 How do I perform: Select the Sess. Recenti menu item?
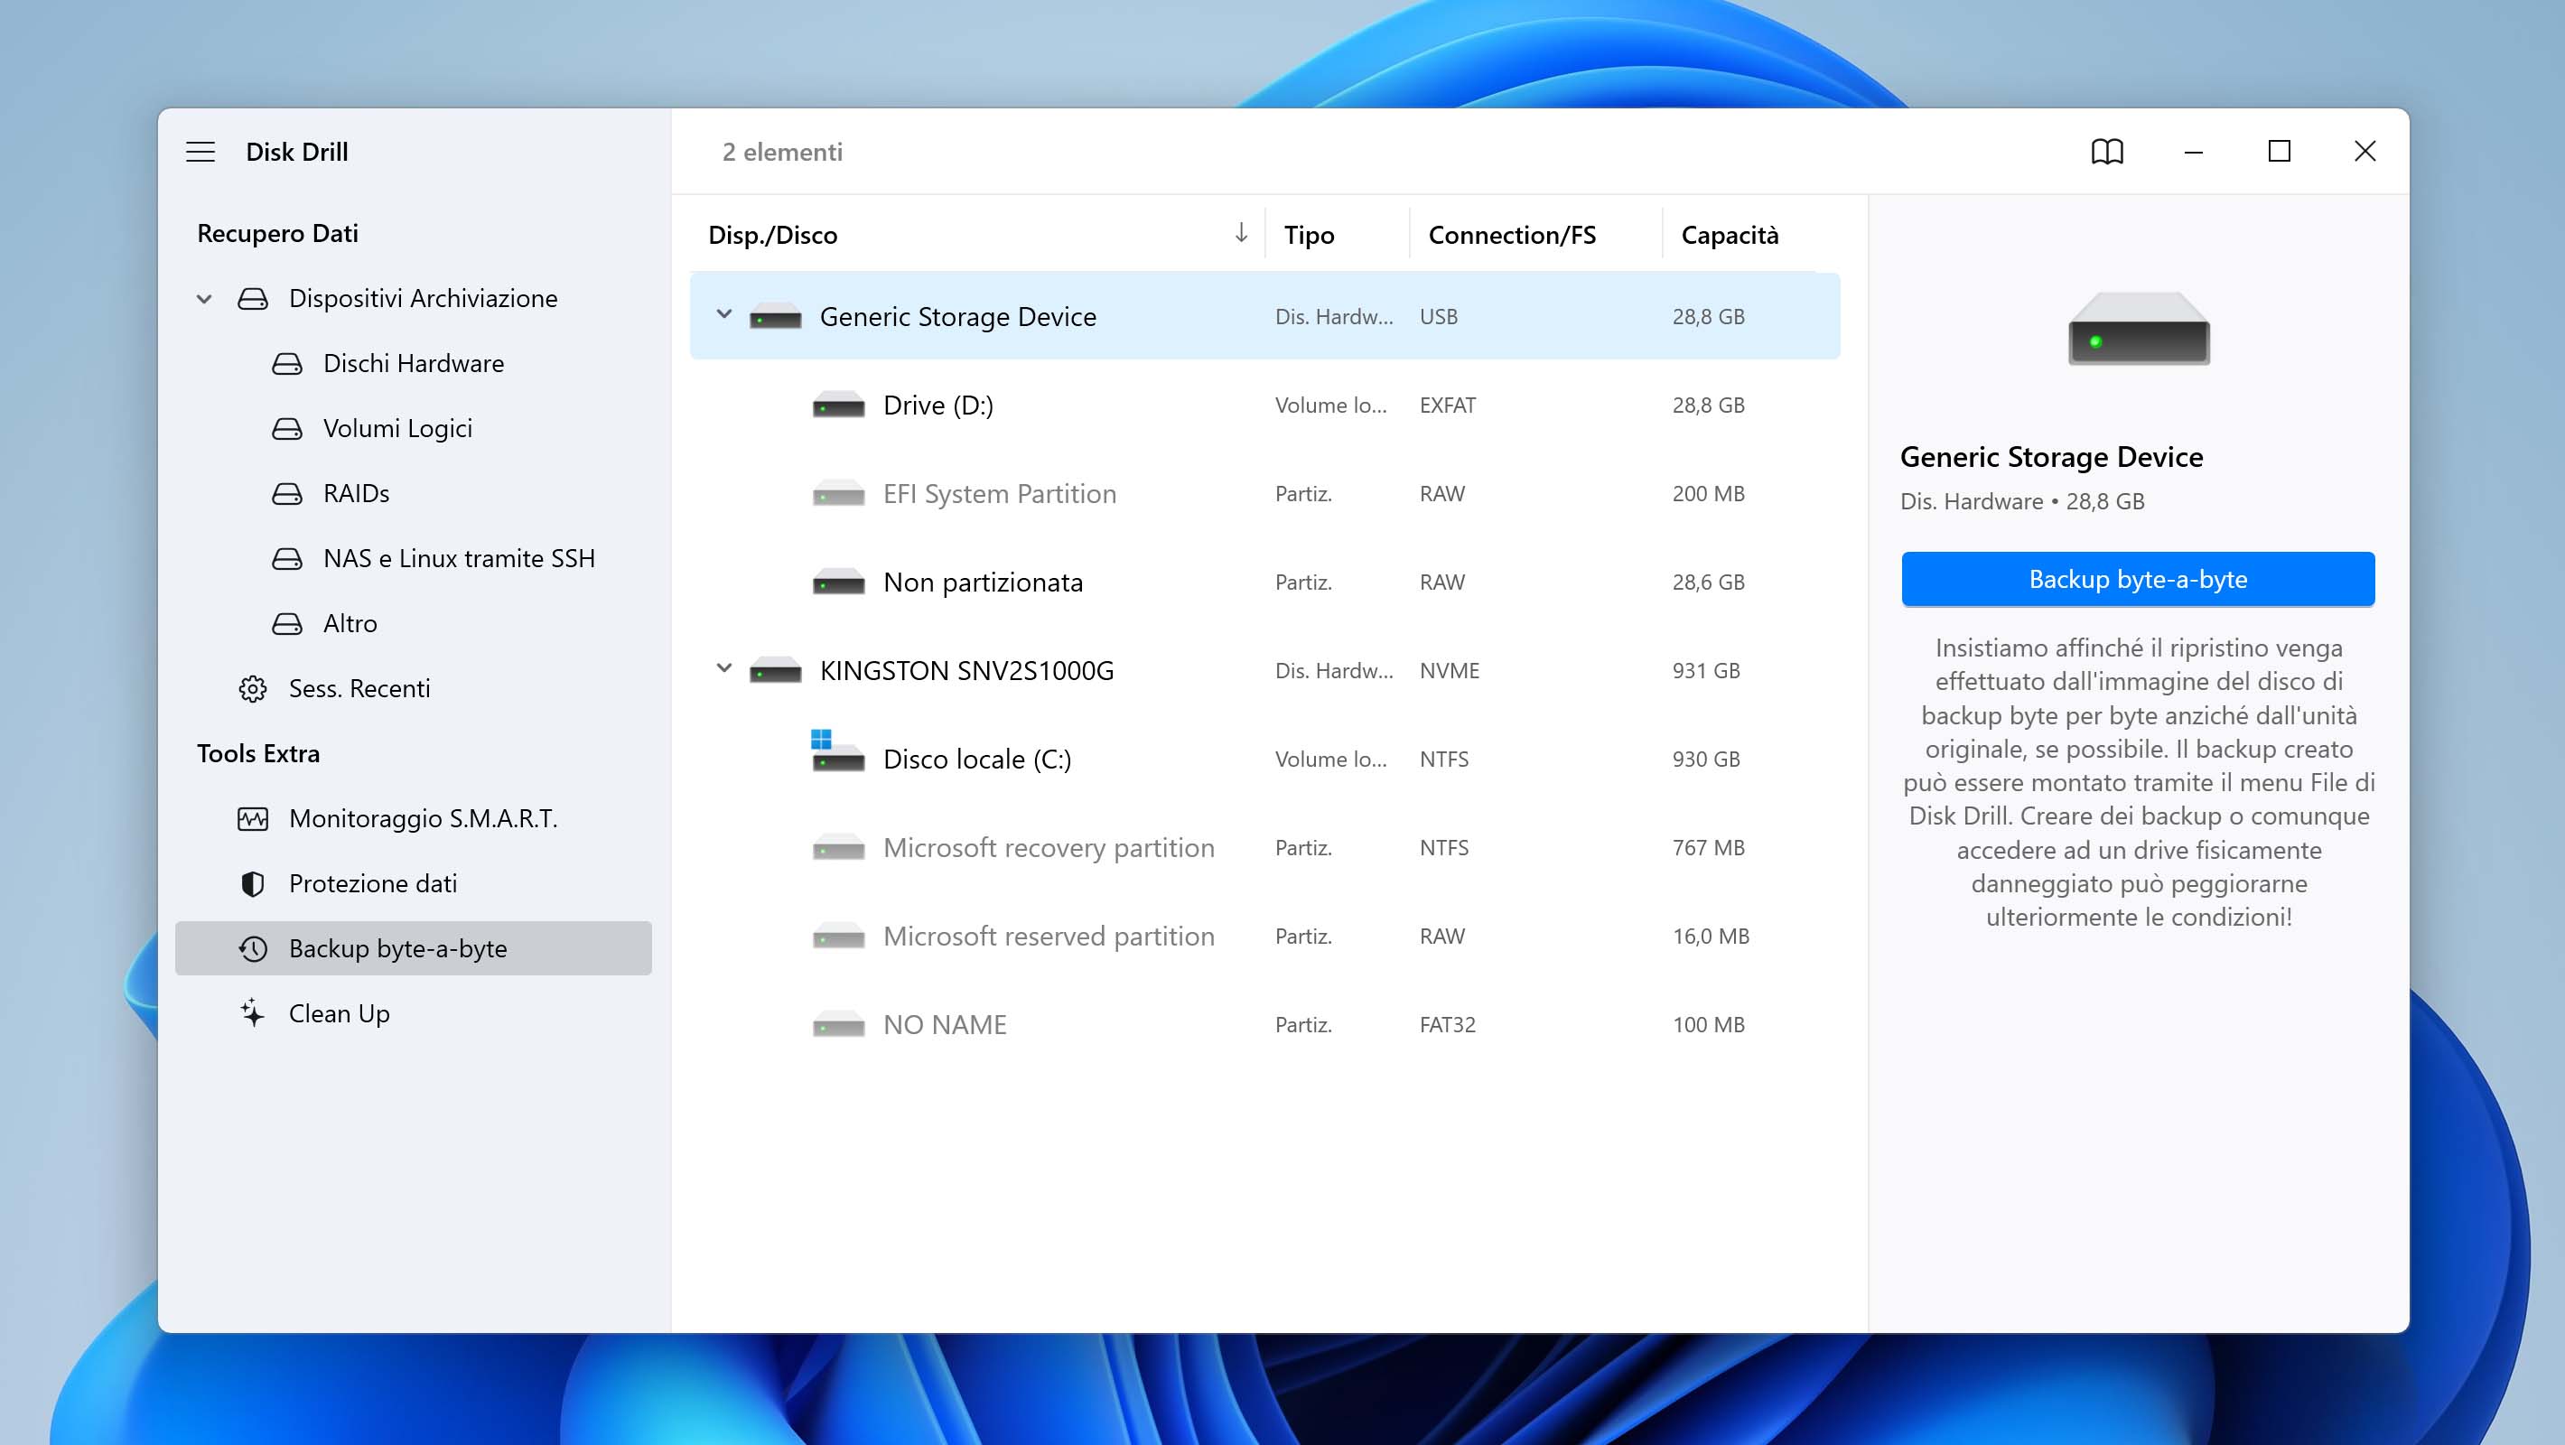[x=359, y=685]
